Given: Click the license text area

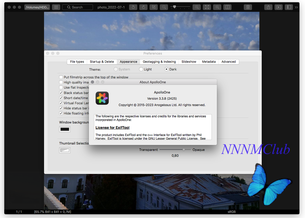Looking at the screenshot, I should click(x=153, y=127).
